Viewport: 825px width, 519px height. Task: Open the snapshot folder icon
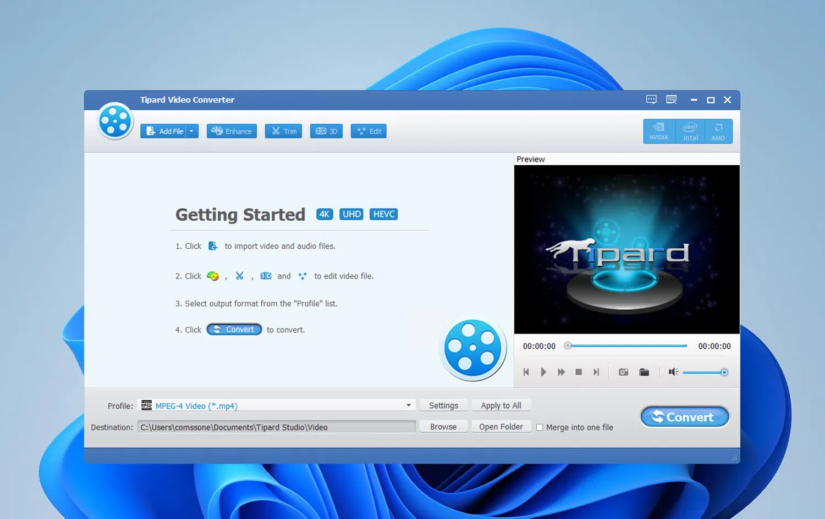644,372
